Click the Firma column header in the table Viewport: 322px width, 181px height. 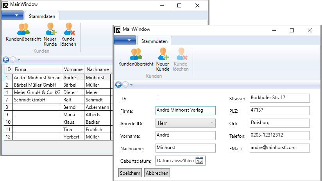[37, 69]
